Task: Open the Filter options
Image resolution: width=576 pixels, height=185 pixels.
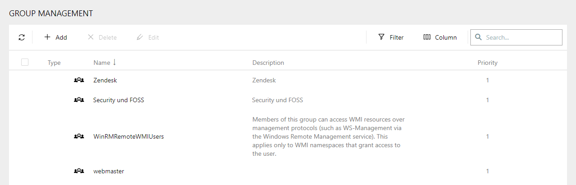Action: 391,37
